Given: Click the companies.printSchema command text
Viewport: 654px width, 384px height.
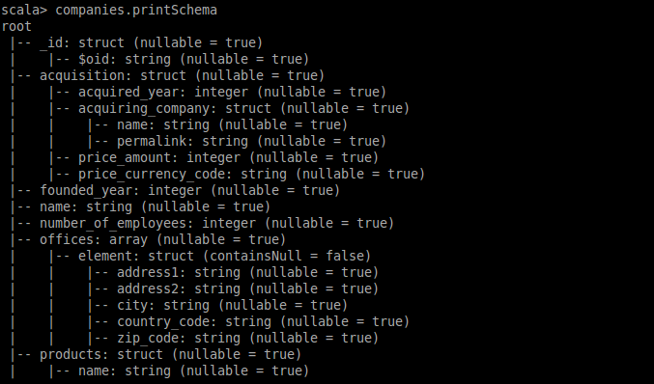Looking at the screenshot, I should pyautogui.click(x=136, y=10).
